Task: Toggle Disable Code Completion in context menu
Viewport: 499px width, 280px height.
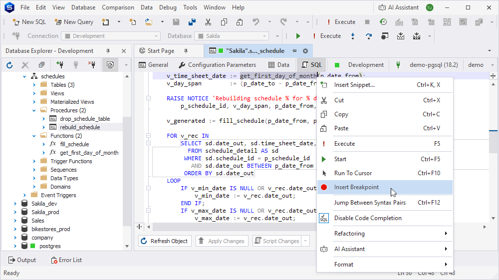Action: point(385,218)
